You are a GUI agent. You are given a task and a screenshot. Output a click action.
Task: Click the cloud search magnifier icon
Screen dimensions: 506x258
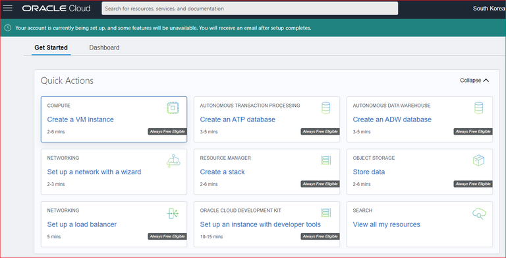point(479,214)
